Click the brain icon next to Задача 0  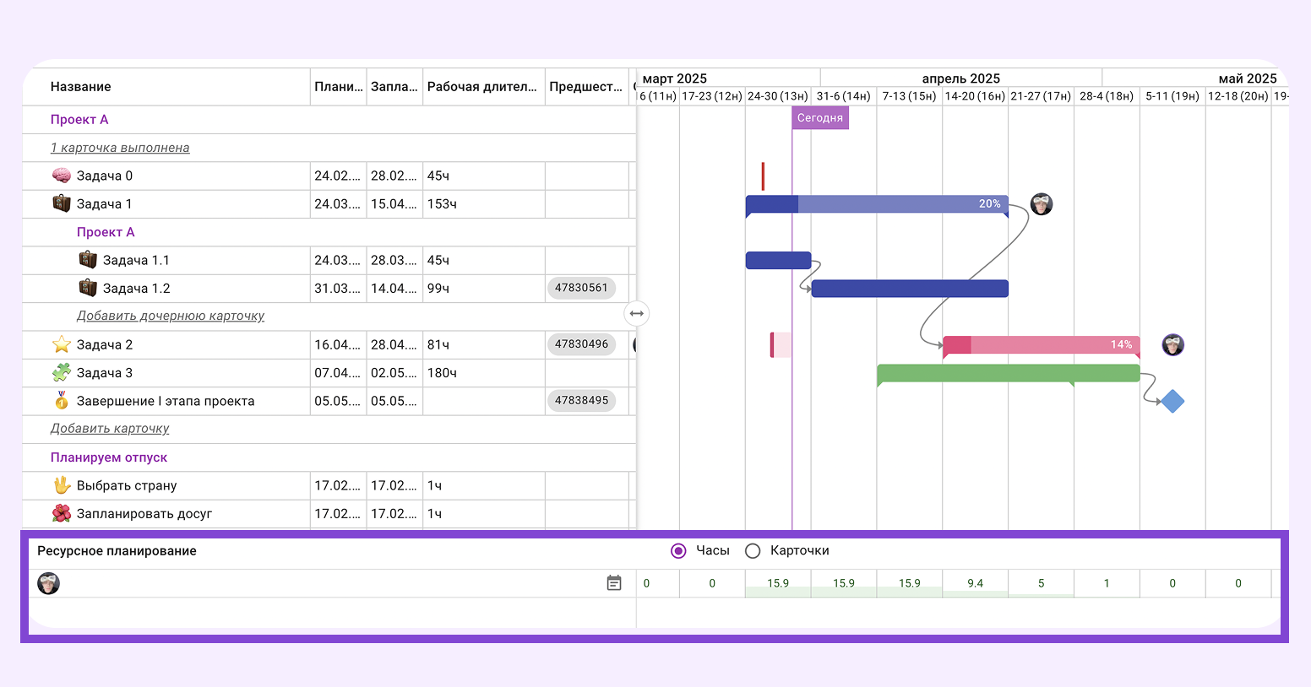coord(62,176)
